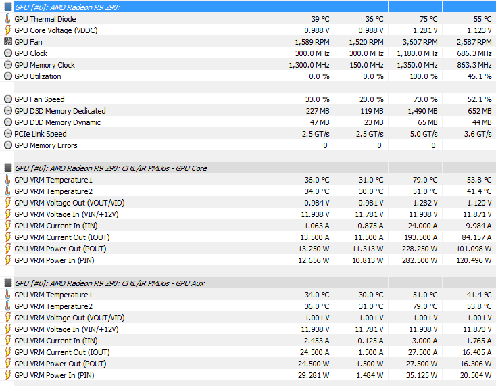Click the GPU Thermal Diode thermometer icon
Viewport: 496px width, 386px height.
coord(8,19)
